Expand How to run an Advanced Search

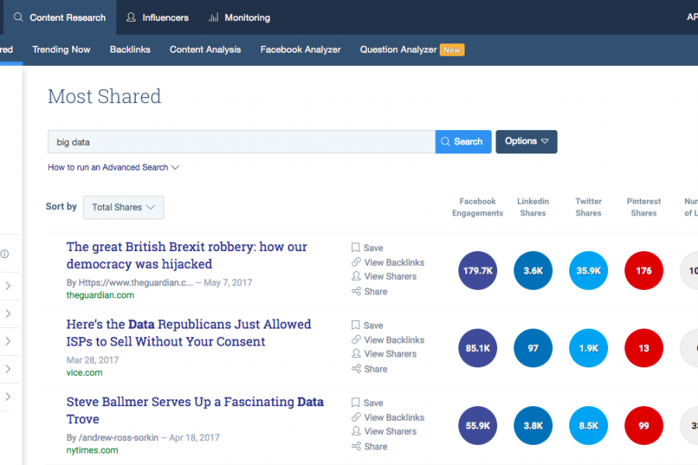point(113,167)
